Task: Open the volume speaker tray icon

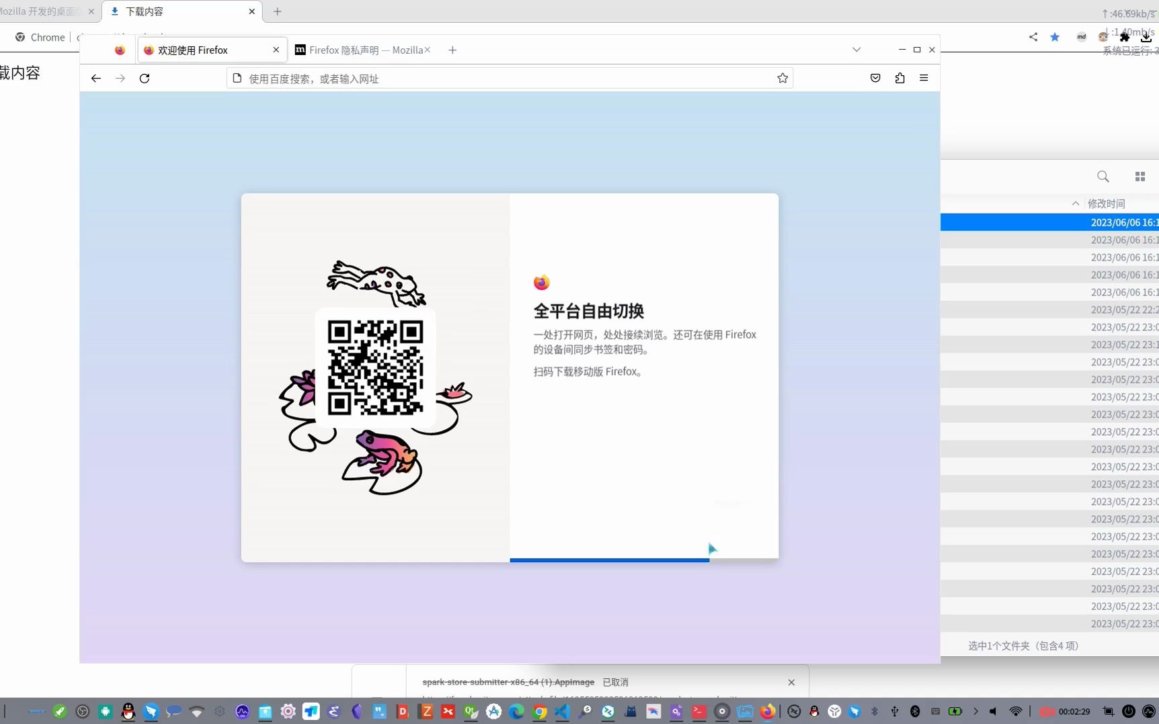Action: point(994,711)
